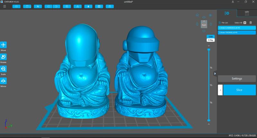Screen dimensions: 257x138
Task: Open the Settings button
Action: (237, 78)
